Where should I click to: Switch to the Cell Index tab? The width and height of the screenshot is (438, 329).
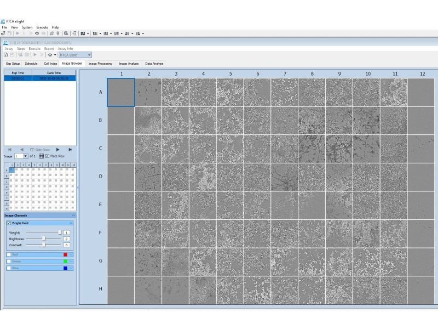[x=50, y=64]
